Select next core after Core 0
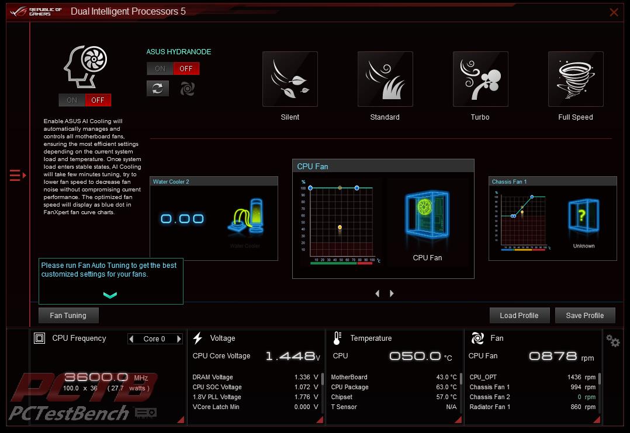The width and height of the screenshot is (630, 433). click(179, 339)
